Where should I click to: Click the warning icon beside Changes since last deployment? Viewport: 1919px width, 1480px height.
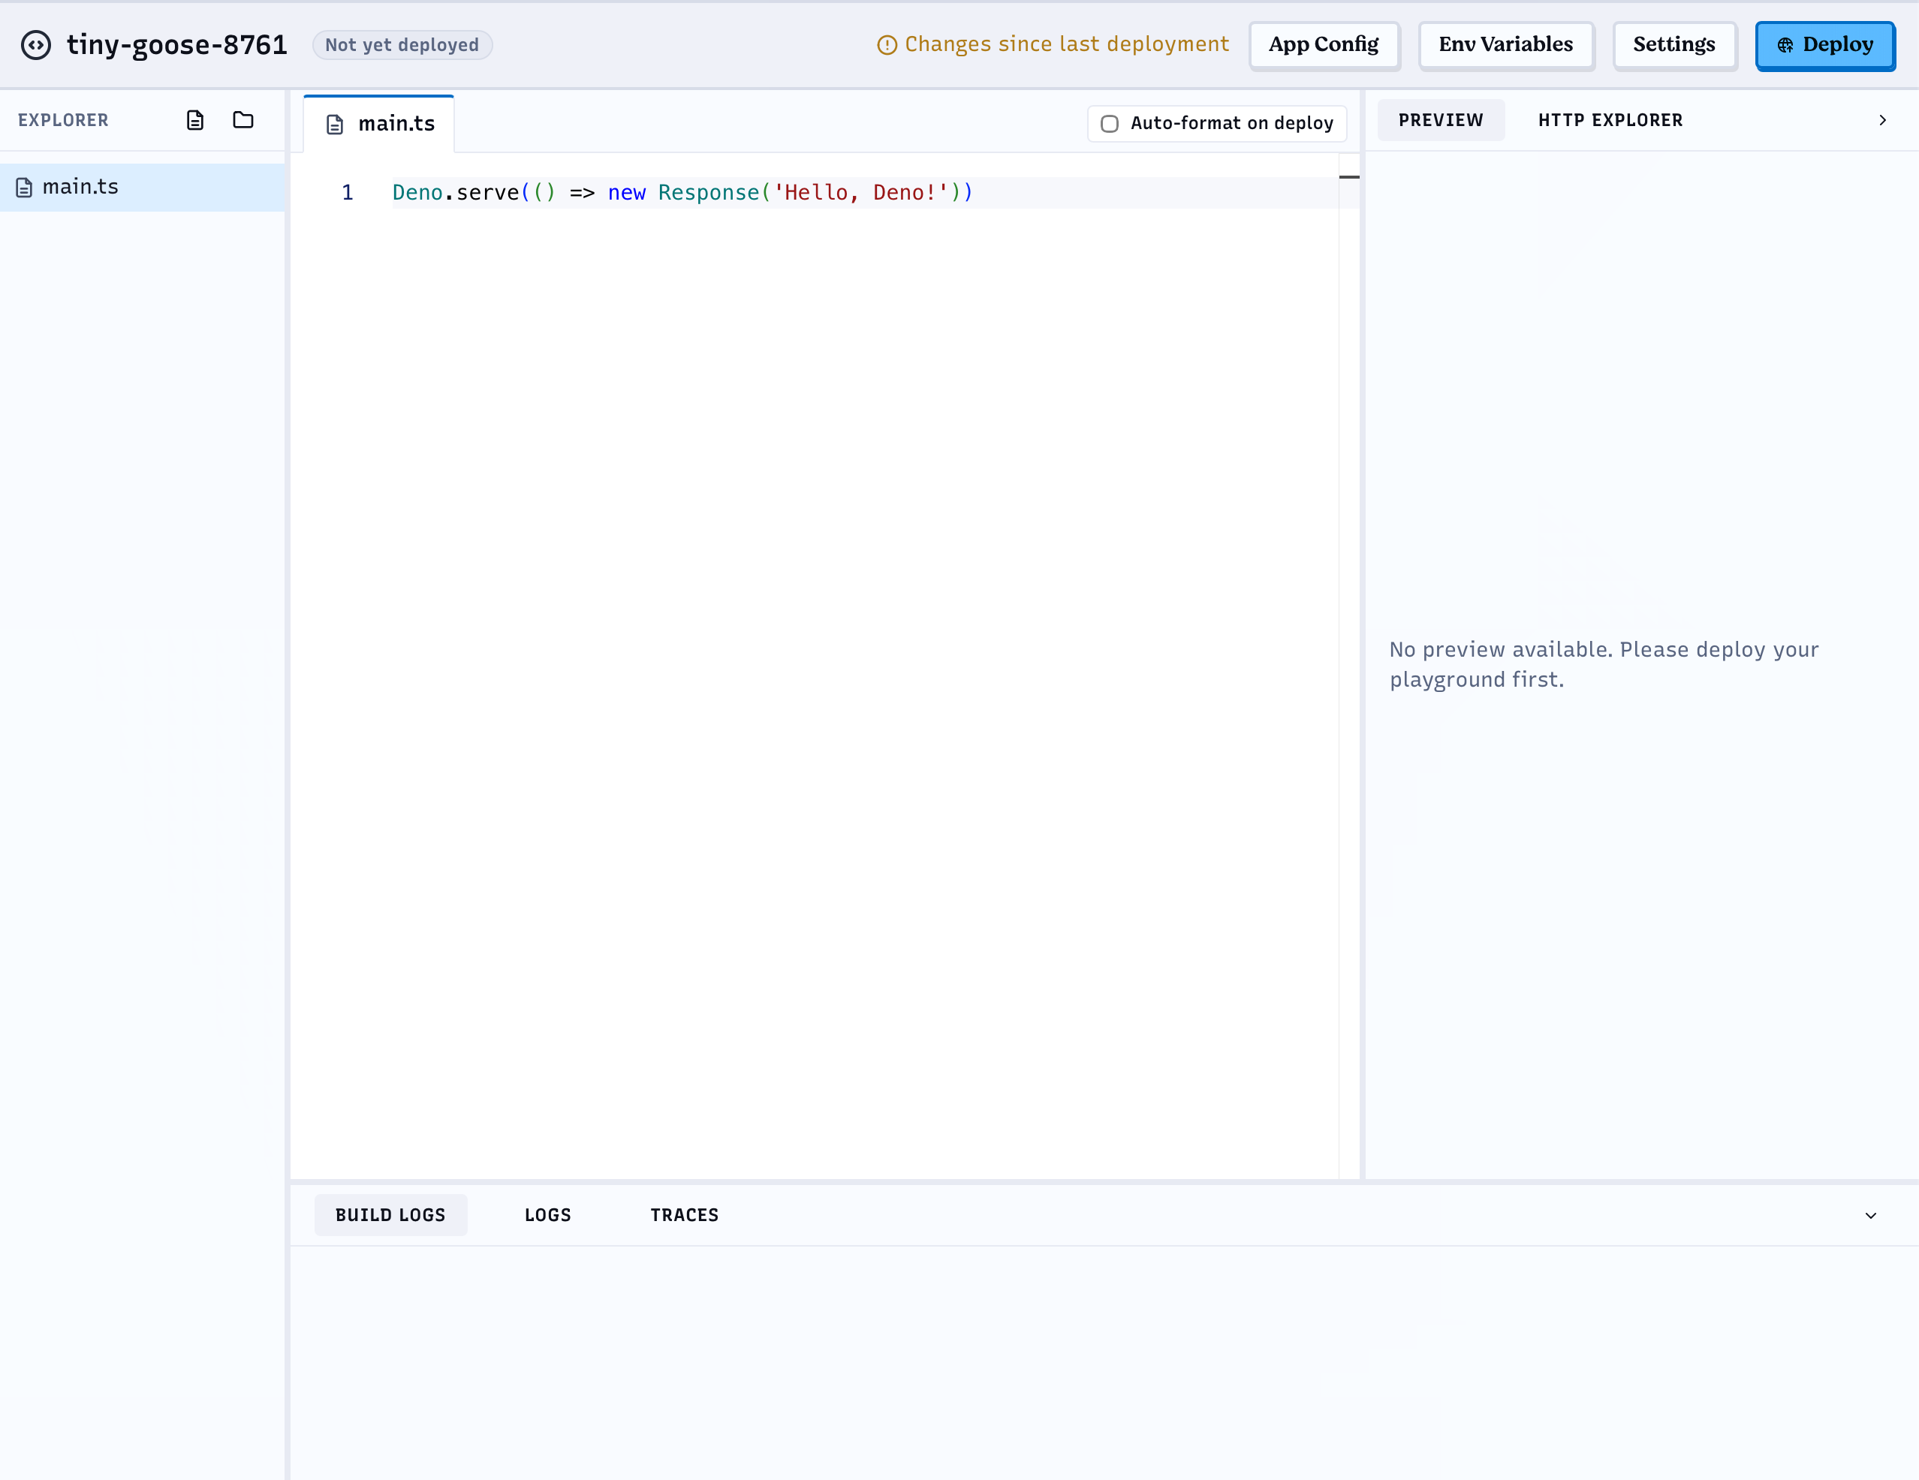[887, 45]
